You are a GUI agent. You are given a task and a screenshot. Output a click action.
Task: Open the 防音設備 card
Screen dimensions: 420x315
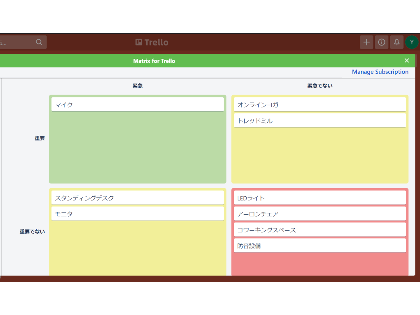point(320,245)
